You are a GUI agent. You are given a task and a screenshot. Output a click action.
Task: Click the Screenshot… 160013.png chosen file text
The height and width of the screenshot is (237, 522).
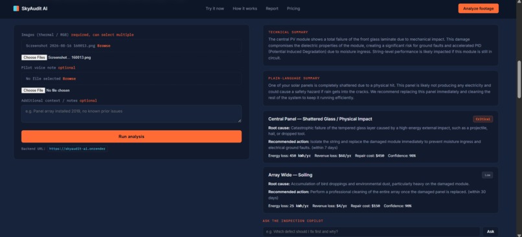coord(69,58)
